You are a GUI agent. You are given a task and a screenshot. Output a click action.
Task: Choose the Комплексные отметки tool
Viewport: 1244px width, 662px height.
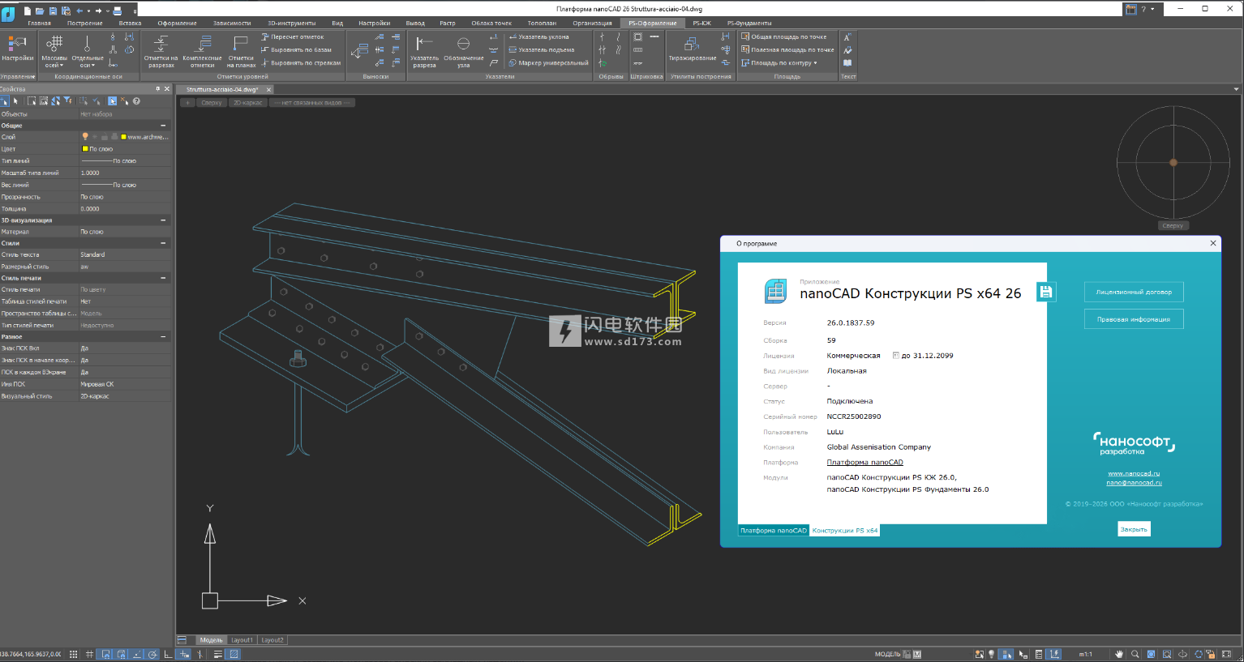point(202,51)
